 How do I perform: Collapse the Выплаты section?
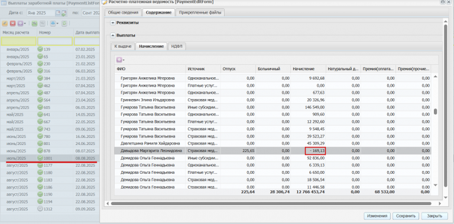tap(113, 35)
